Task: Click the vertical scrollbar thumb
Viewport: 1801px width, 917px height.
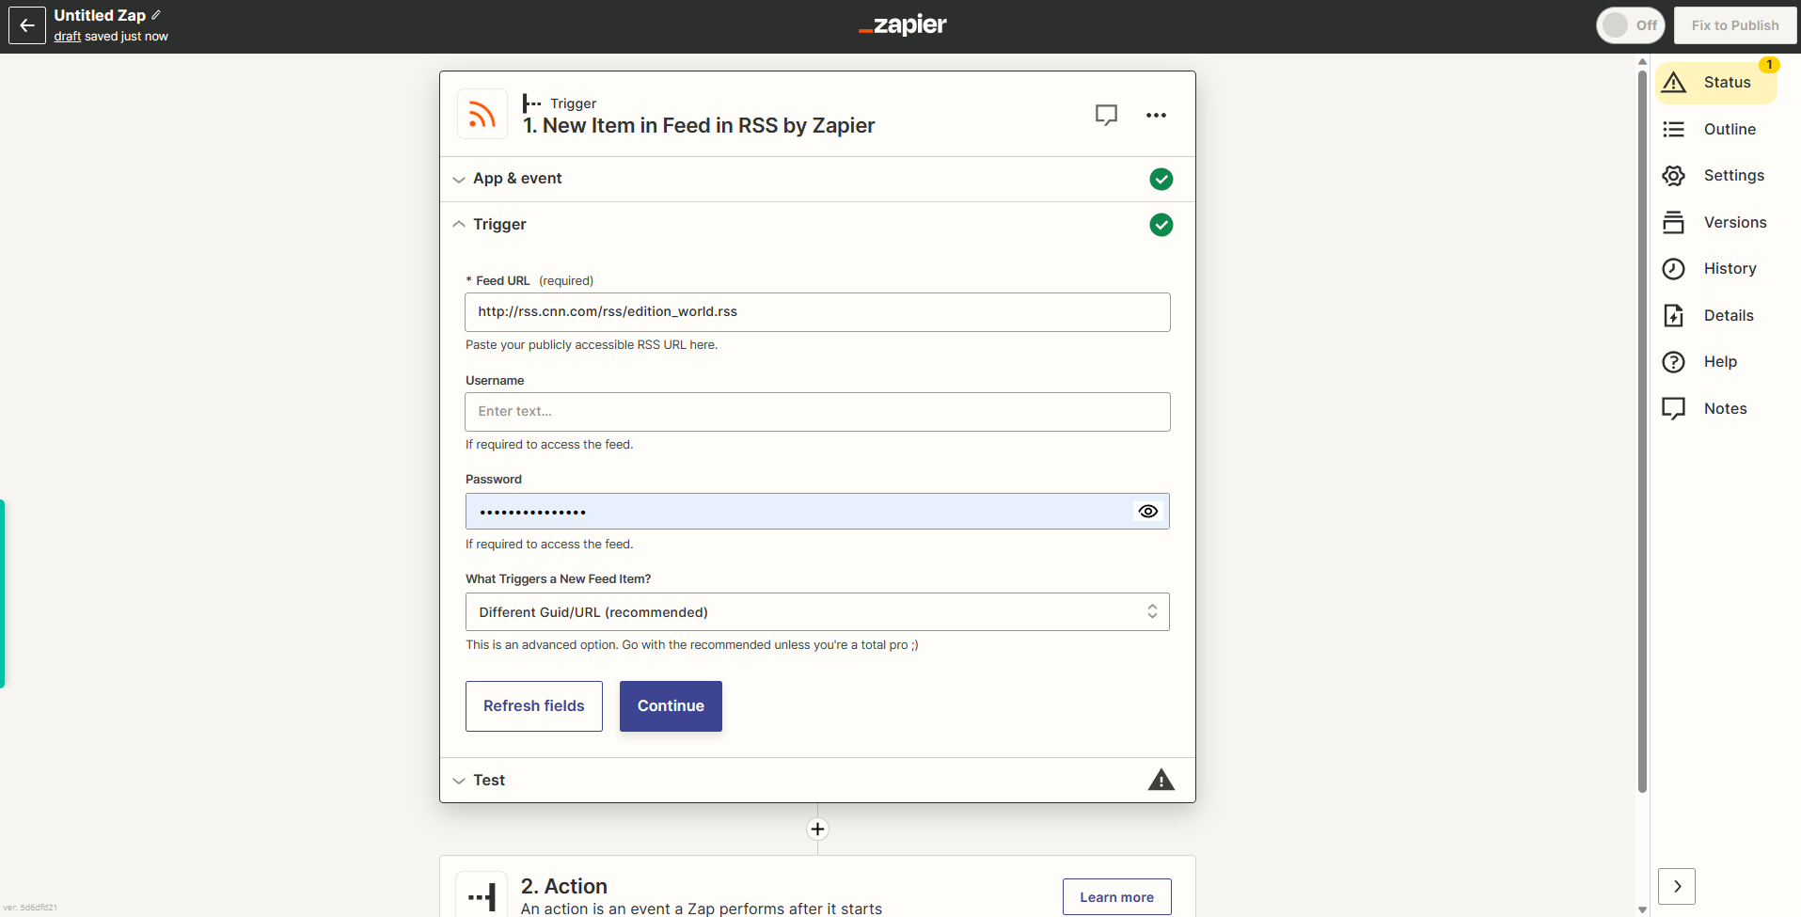Action: click(1642, 433)
